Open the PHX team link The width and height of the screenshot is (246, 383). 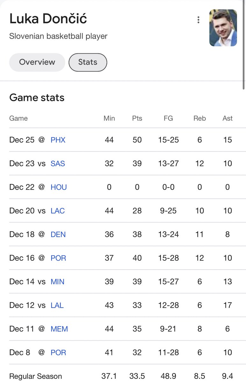(x=58, y=140)
